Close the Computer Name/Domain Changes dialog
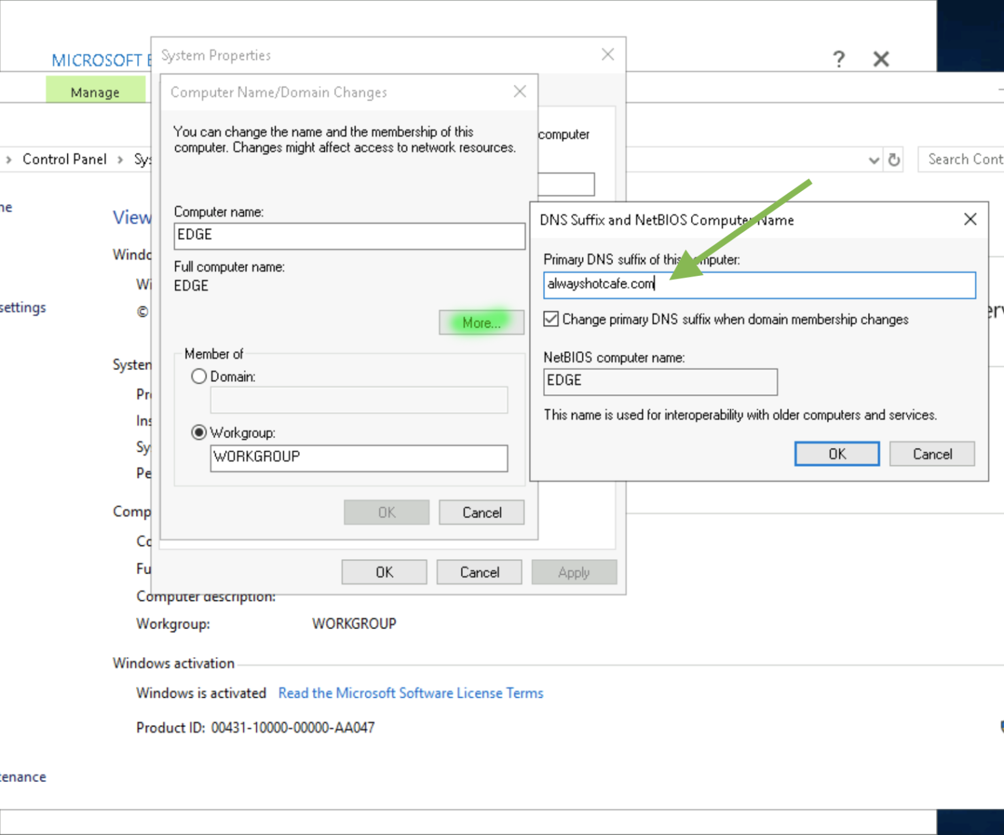The width and height of the screenshot is (1004, 835). tap(520, 92)
